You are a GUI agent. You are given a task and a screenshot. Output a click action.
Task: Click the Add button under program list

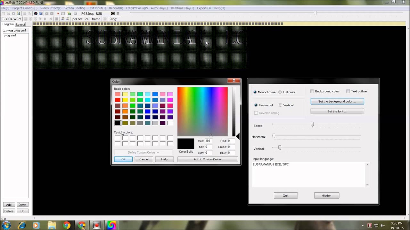point(9,205)
